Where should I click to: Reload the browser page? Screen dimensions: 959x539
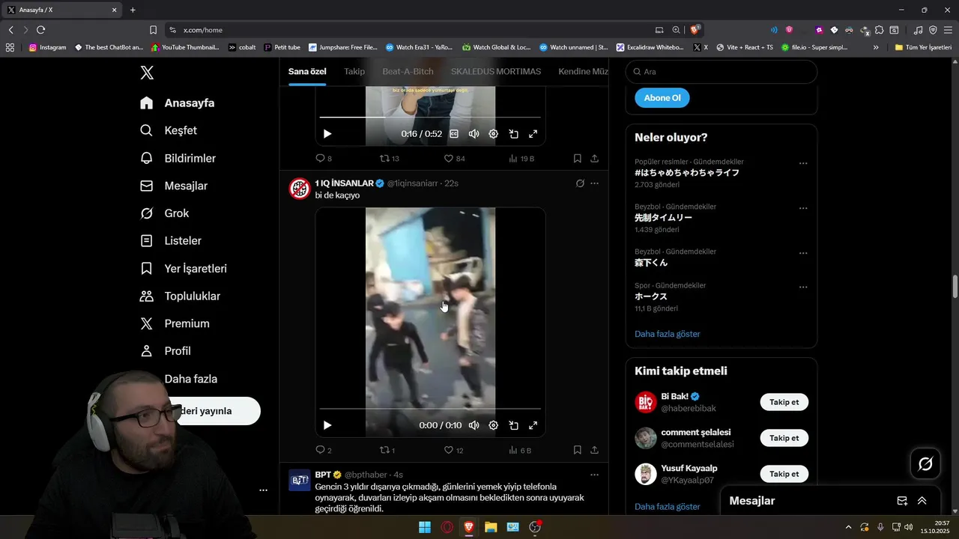click(x=41, y=30)
